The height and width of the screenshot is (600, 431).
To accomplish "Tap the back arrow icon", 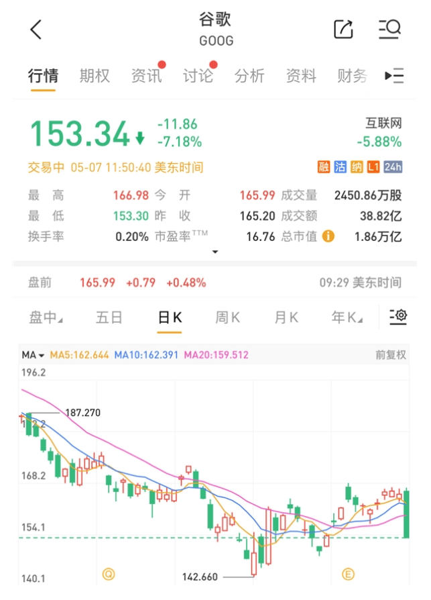I will point(36,30).
